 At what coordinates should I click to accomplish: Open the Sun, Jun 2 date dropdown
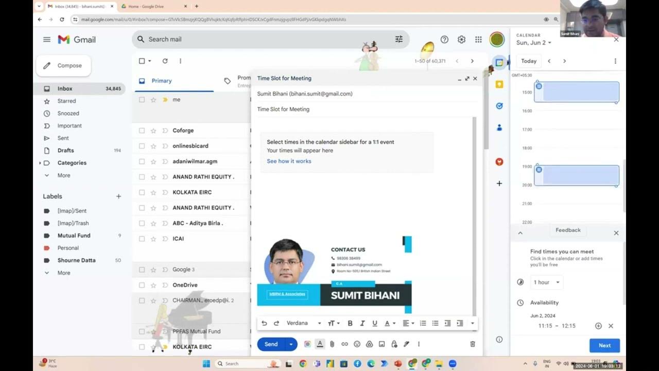534,43
